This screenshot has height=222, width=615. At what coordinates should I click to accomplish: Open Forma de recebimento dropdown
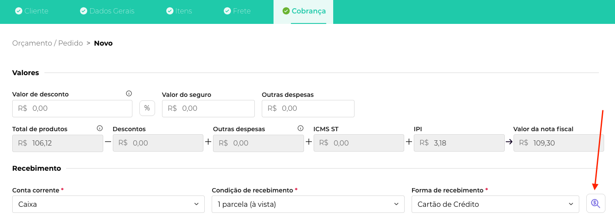click(495, 204)
